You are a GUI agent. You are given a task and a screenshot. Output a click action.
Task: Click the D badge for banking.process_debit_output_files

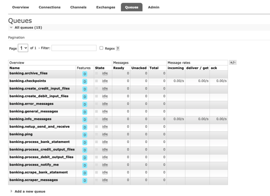point(85,158)
